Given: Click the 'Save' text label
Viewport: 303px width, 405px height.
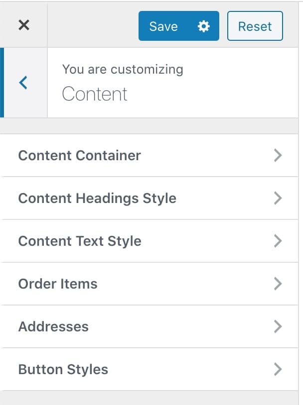Looking at the screenshot, I should (163, 26).
